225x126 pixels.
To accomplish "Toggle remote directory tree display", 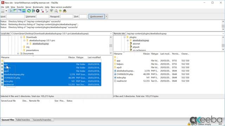I will click(20, 11).
